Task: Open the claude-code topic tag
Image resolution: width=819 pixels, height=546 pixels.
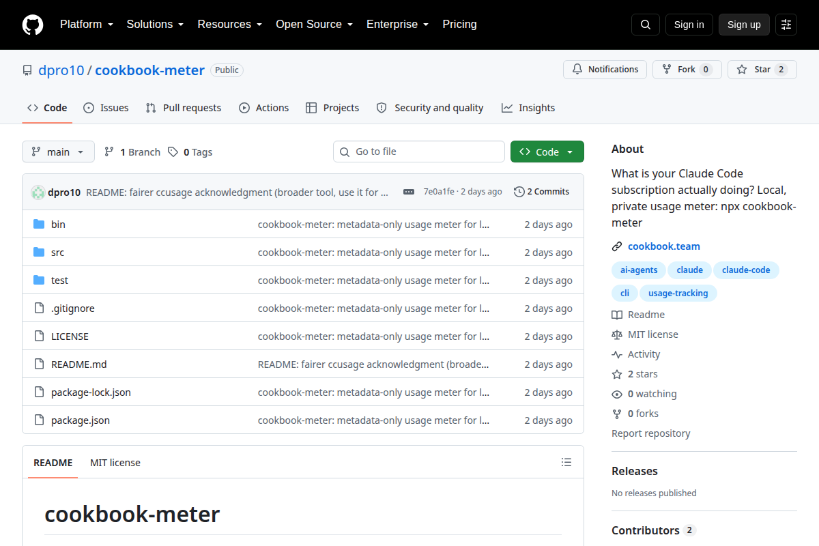Action: [x=746, y=270]
